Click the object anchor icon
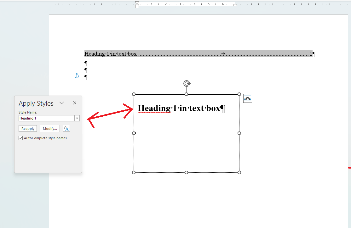This screenshot has height=228, width=351. 77,76
